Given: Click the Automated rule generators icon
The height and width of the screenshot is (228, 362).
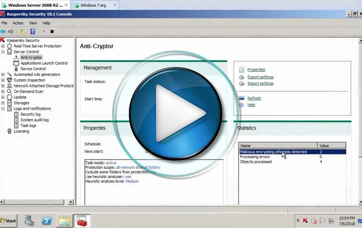Looking at the screenshot, I should click(x=9, y=74).
